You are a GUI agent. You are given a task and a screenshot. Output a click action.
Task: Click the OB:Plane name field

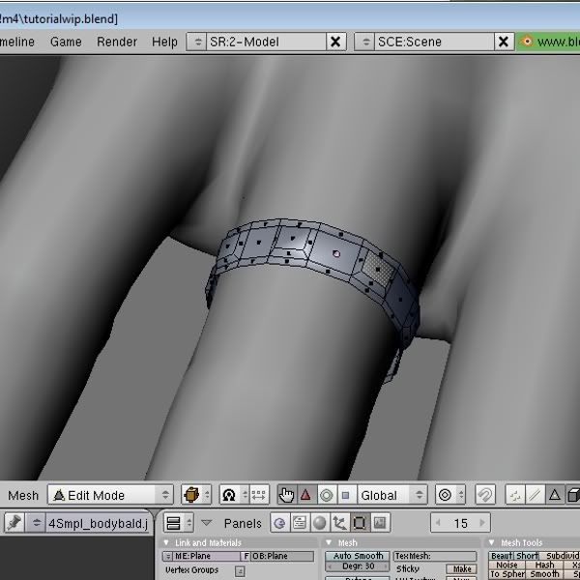pos(283,556)
